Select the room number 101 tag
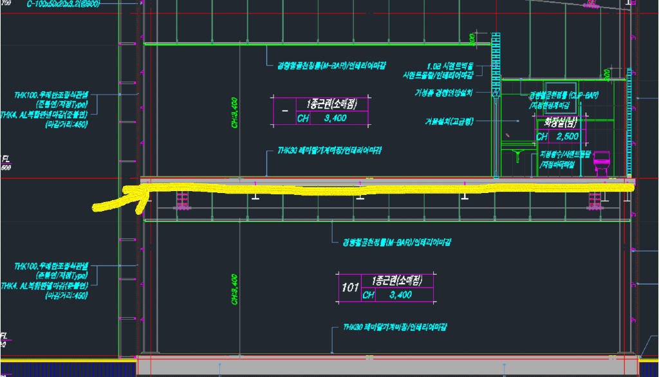The height and width of the screenshot is (377, 659). pyautogui.click(x=349, y=288)
